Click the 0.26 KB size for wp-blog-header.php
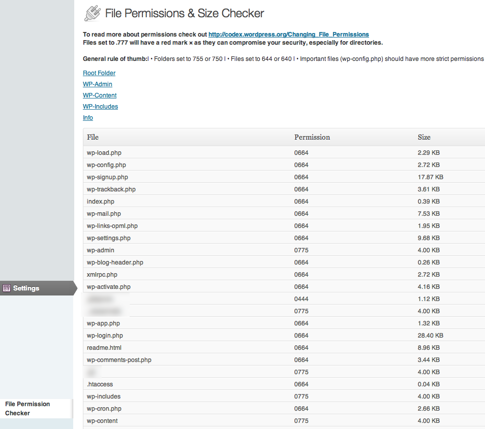Viewport: 485px width, 429px height. tap(429, 262)
